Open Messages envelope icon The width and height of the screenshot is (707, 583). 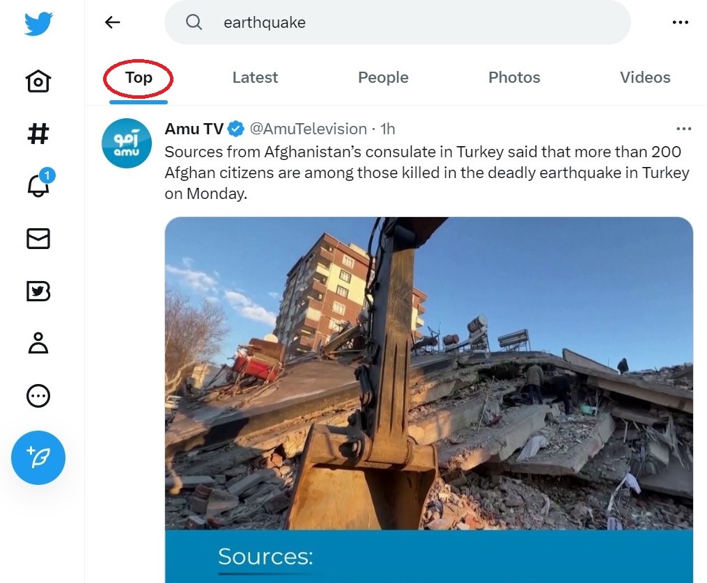[x=38, y=239]
